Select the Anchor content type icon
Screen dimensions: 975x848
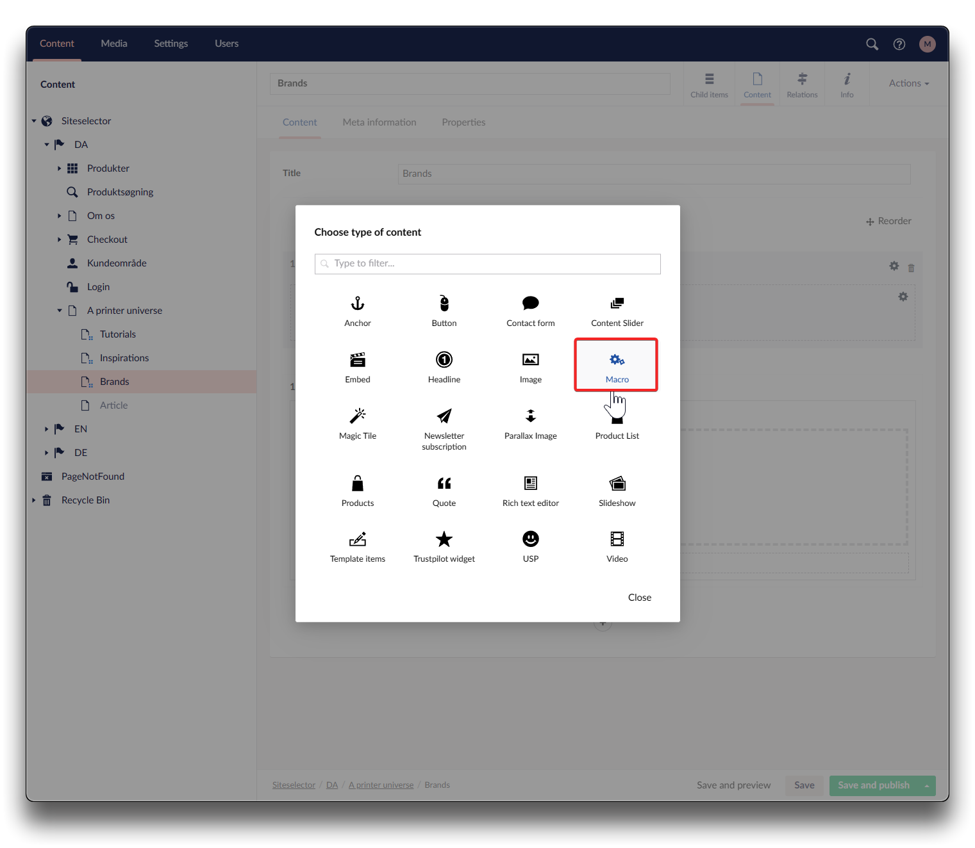pyautogui.click(x=358, y=304)
